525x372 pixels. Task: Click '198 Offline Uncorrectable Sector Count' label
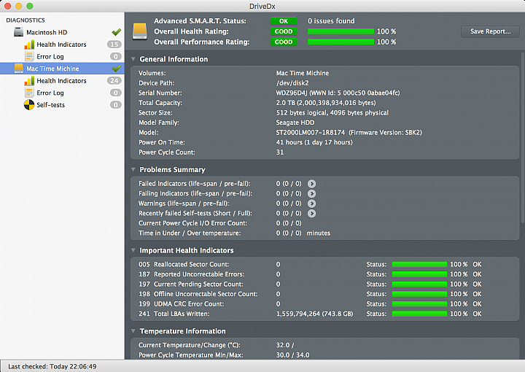point(198,294)
